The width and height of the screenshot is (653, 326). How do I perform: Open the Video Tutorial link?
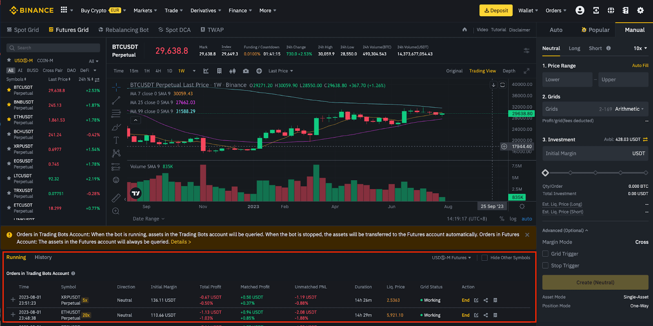click(491, 30)
